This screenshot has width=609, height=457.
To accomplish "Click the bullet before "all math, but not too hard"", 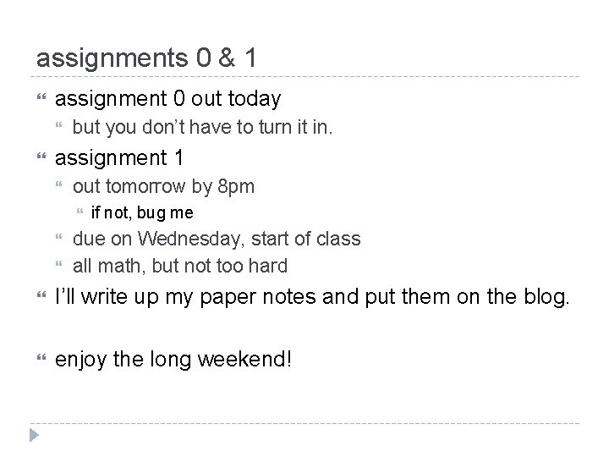I will [59, 266].
